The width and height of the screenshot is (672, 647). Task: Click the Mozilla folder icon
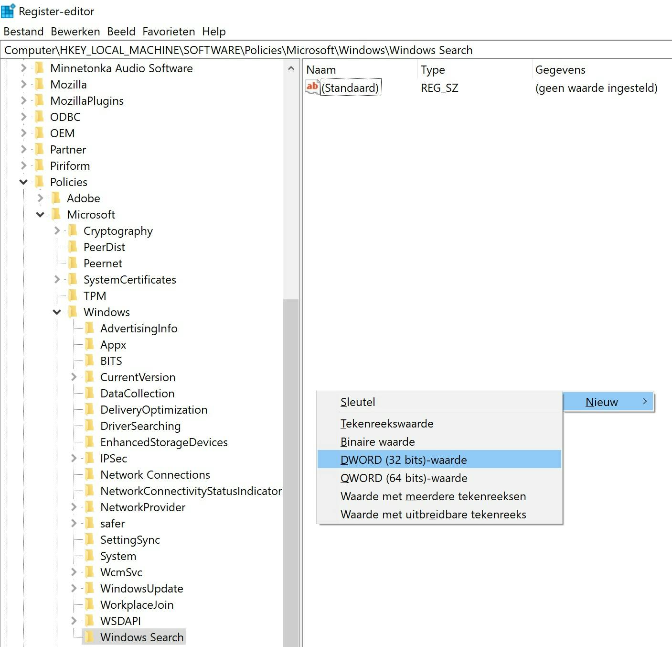tap(40, 84)
